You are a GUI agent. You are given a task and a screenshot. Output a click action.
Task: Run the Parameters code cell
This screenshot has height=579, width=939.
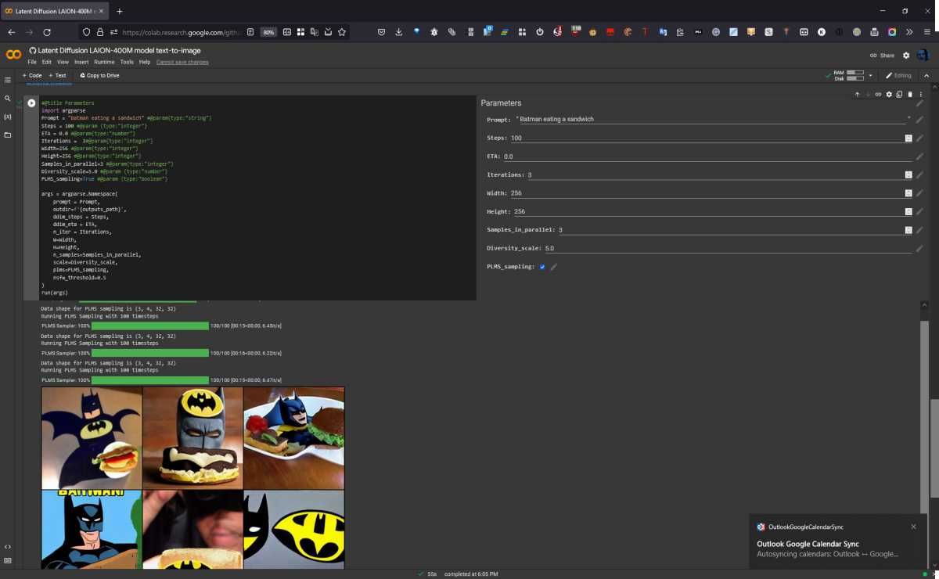pyautogui.click(x=31, y=102)
